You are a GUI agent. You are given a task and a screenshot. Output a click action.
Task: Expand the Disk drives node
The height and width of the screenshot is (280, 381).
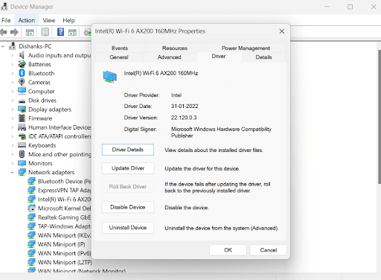tap(12, 101)
